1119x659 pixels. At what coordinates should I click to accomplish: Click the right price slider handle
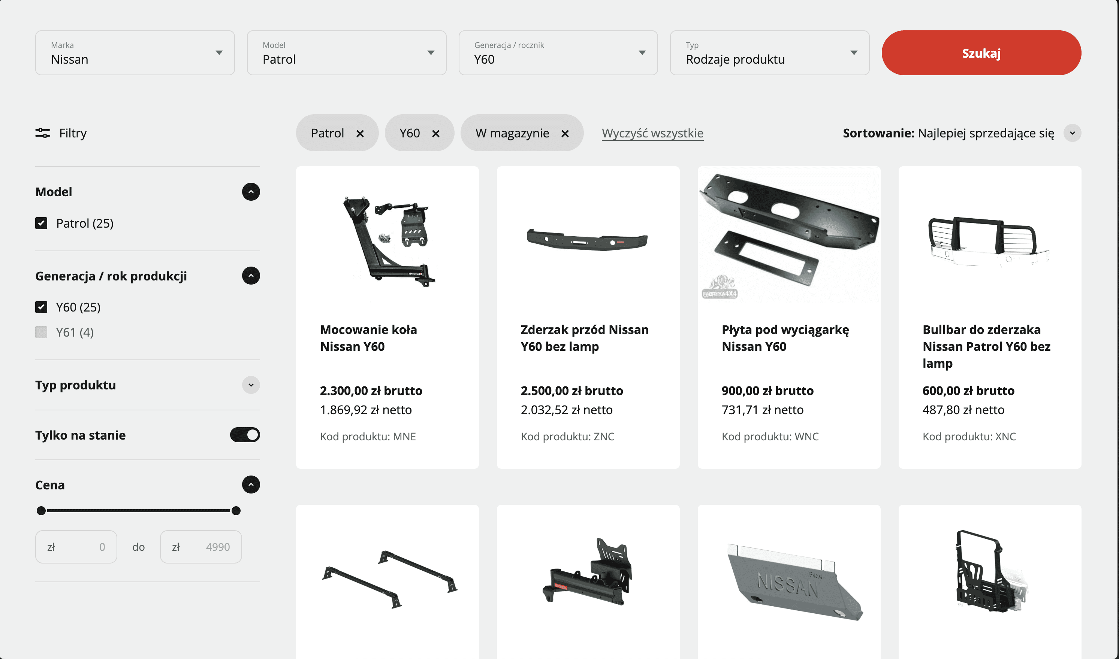236,511
